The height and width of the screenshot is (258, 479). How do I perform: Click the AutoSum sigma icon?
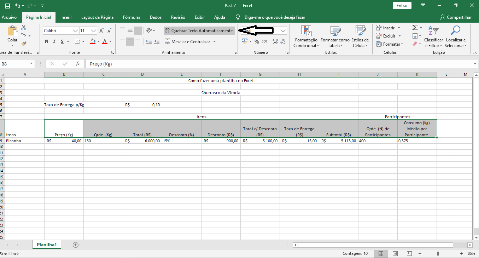point(415,28)
